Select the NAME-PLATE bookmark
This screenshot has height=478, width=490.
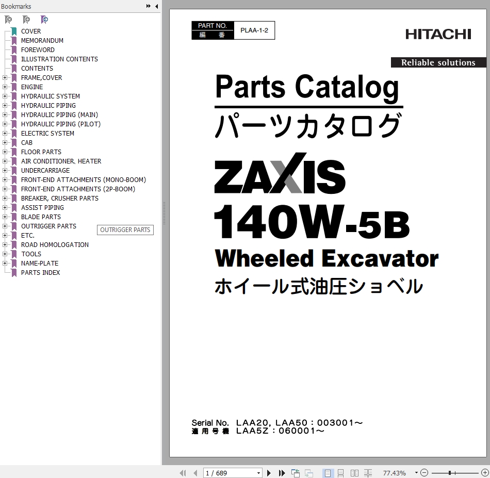click(x=40, y=263)
